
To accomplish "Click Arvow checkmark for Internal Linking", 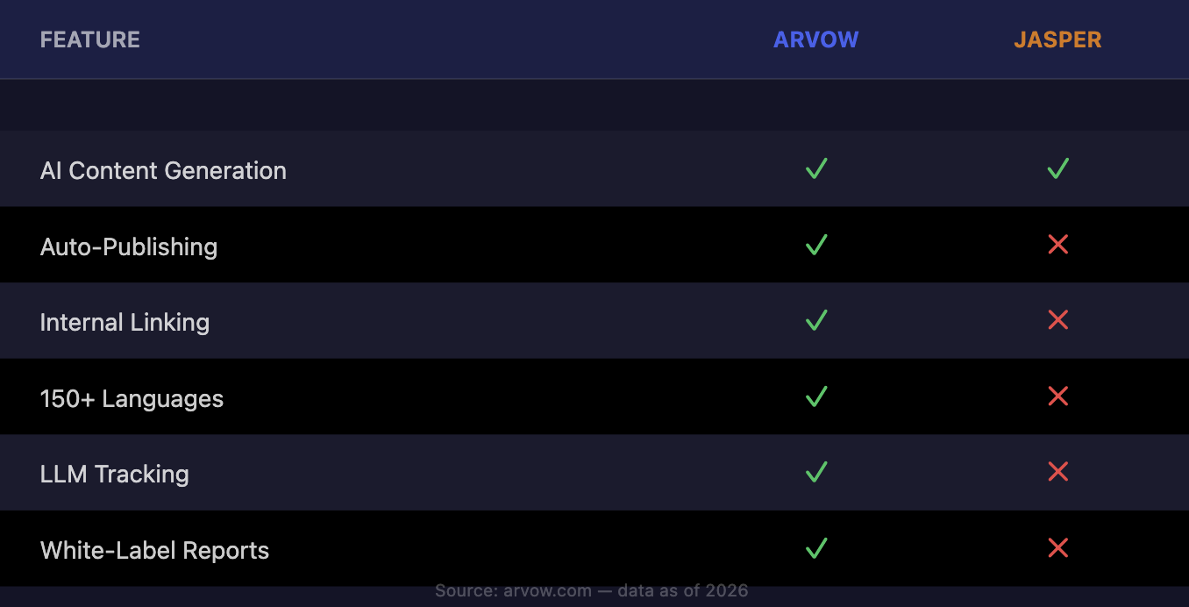I will [816, 321].
